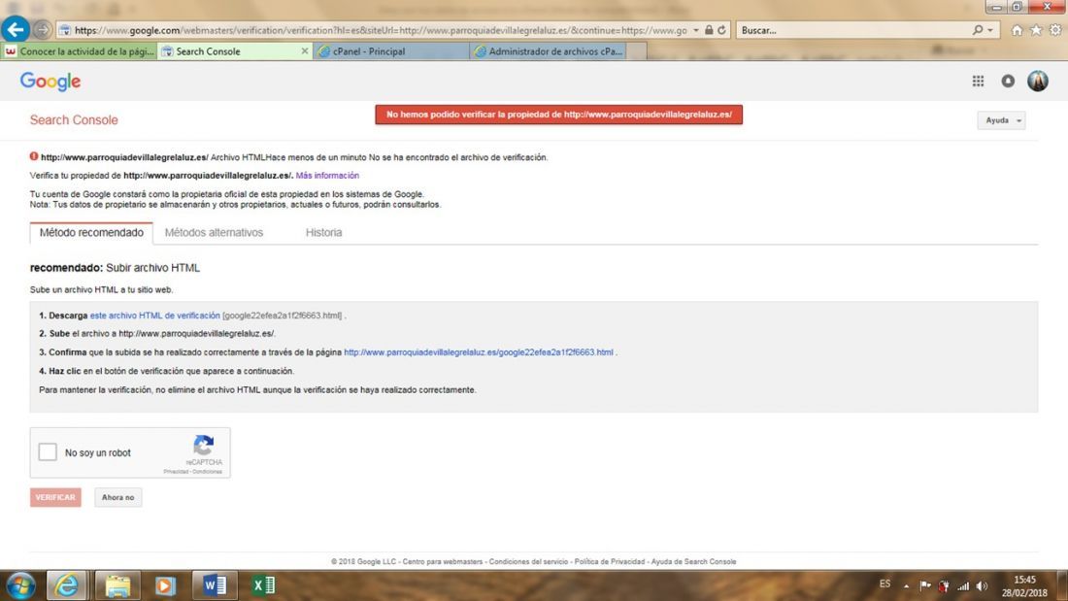1068x601 pixels.
Task: Click the ES language indicator in tray
Action: click(884, 584)
